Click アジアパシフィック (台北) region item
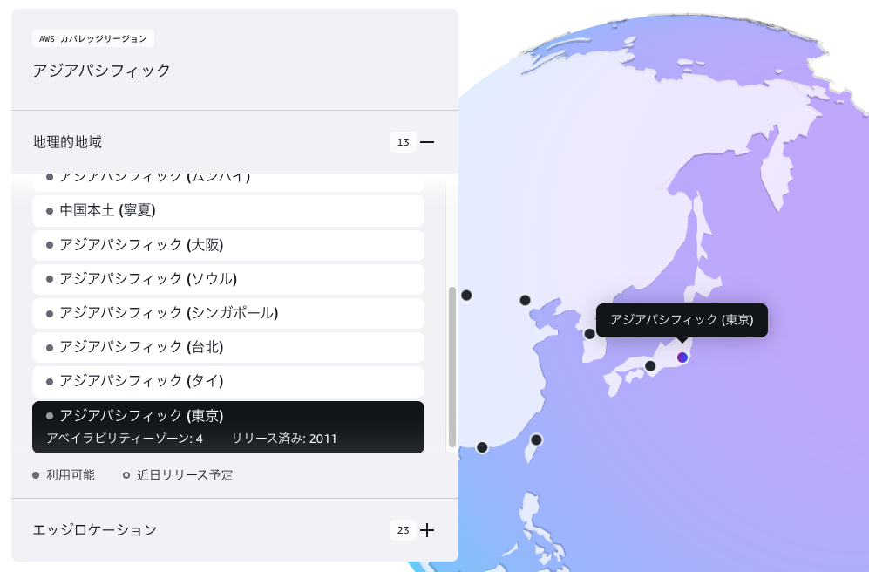The image size is (869, 572). pyautogui.click(x=228, y=347)
